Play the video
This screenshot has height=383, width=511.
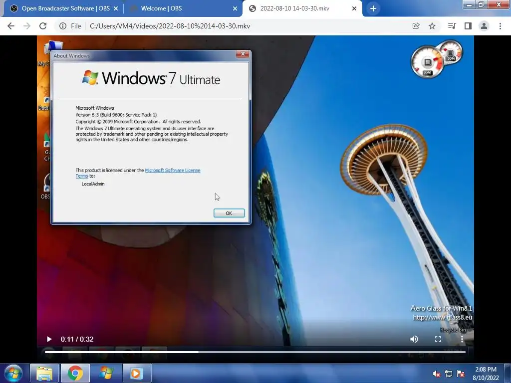coord(49,339)
